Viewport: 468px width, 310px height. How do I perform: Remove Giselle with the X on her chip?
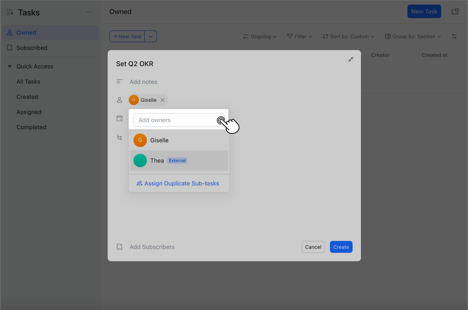[x=162, y=100]
